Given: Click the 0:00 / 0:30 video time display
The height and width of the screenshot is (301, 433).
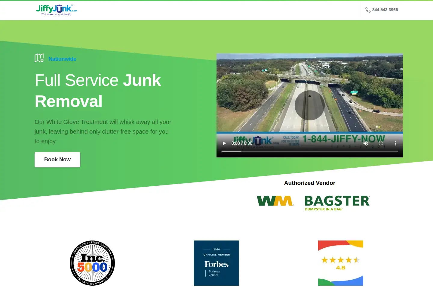Looking at the screenshot, I should [x=242, y=143].
